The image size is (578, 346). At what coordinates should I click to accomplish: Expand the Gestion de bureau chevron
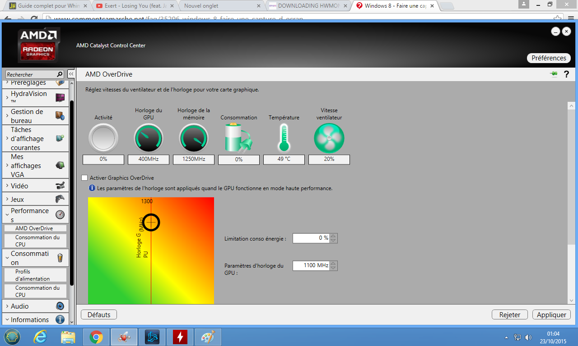[x=7, y=116]
